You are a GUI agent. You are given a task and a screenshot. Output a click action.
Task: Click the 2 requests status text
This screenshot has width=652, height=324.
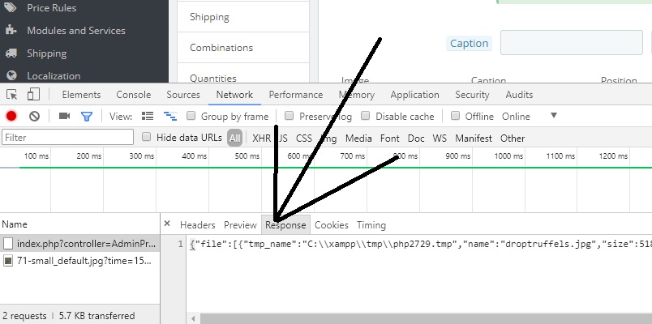(x=24, y=316)
